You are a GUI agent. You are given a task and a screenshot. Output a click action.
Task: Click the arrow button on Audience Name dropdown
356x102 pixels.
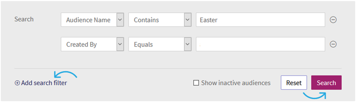[120, 20]
